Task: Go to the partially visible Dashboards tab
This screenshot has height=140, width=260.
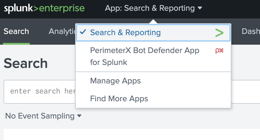Action: [x=250, y=32]
